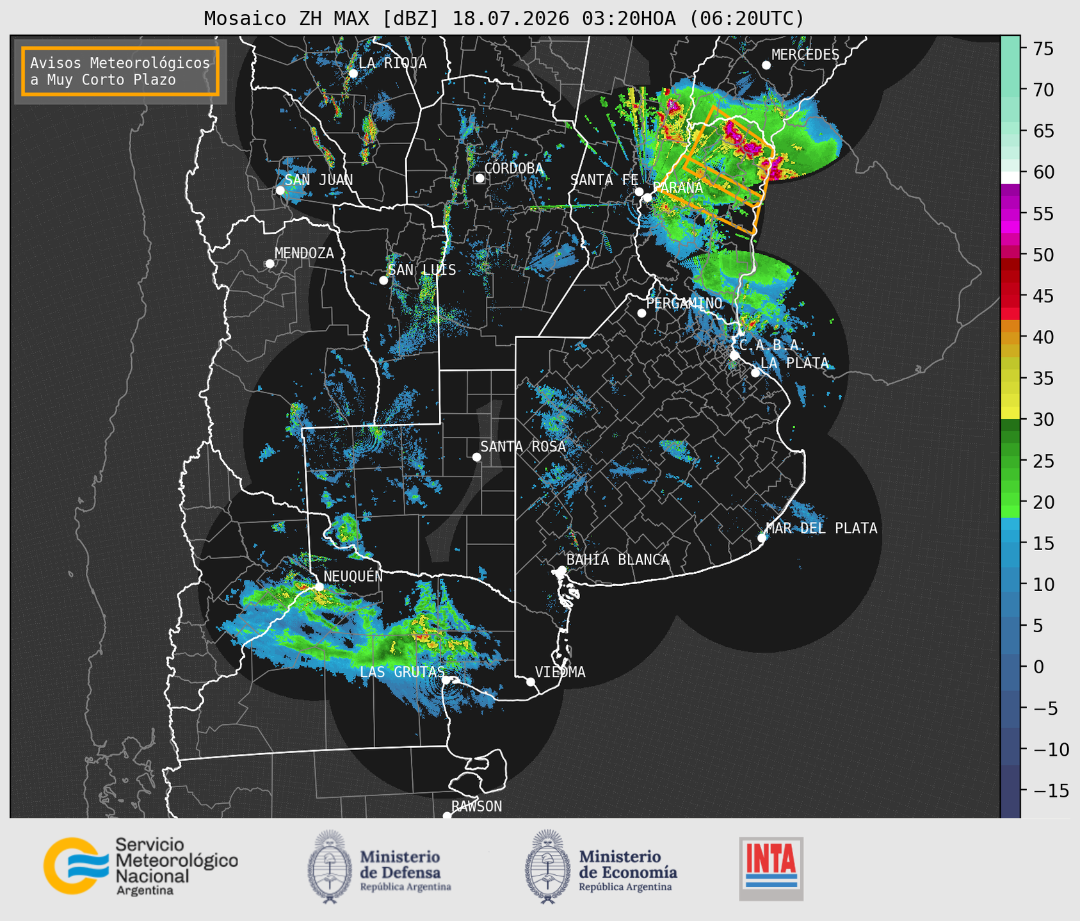Click the Córdoba city marker dot
The width and height of the screenshot is (1080, 921).
(480, 178)
